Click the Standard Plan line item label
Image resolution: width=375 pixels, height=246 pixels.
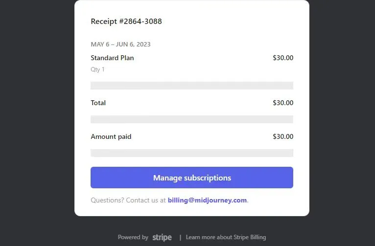(112, 58)
